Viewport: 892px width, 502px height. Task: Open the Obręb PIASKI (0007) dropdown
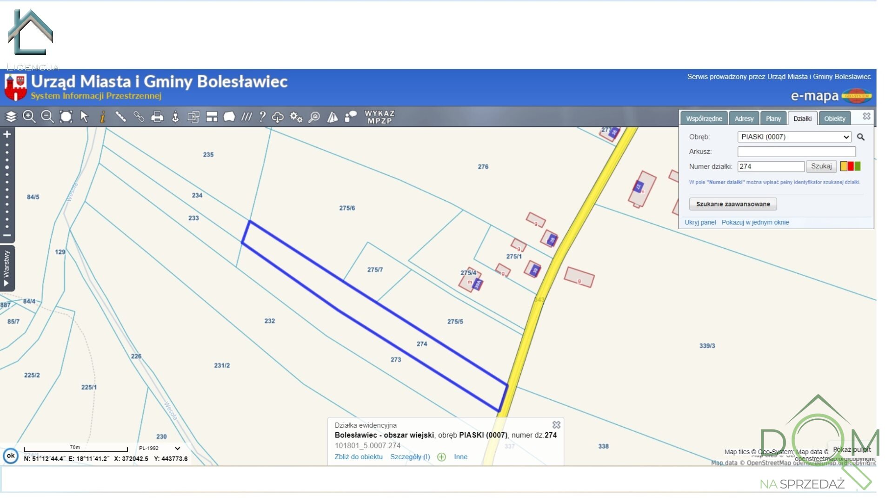pos(794,137)
